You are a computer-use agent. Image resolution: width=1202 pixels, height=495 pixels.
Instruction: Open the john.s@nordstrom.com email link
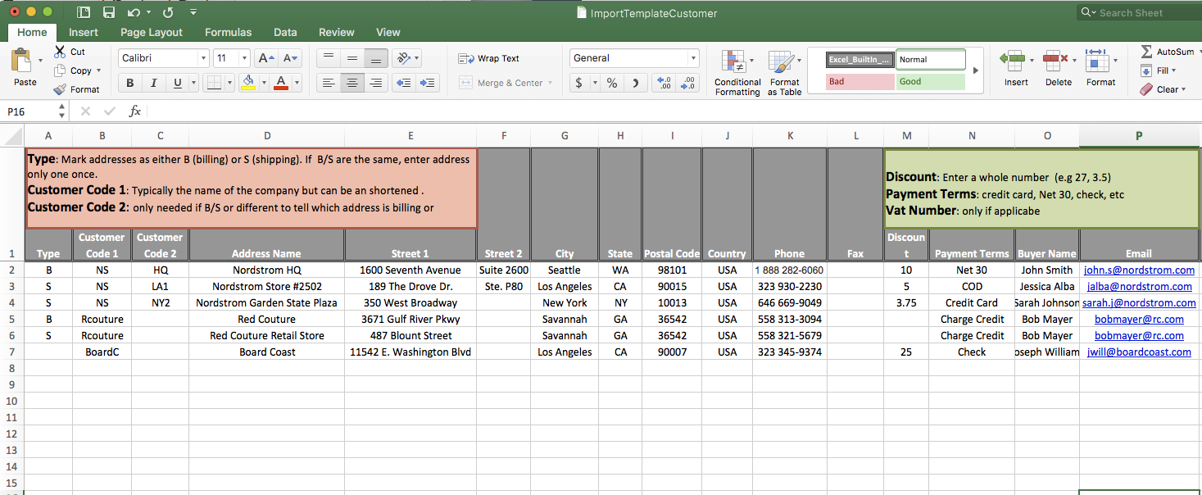point(1138,270)
